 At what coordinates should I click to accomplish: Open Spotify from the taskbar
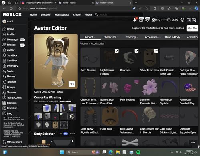click(138, 152)
